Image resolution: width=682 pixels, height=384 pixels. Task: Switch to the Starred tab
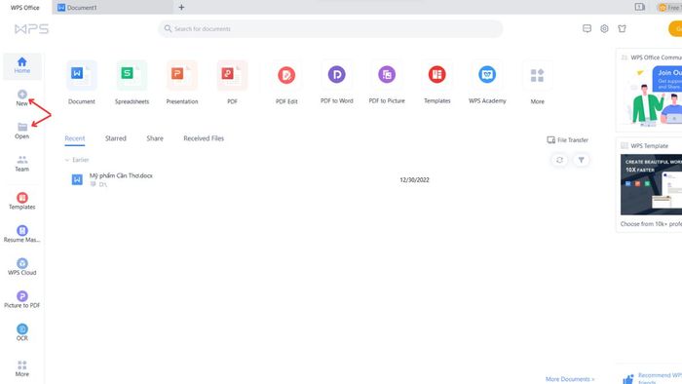click(x=116, y=138)
